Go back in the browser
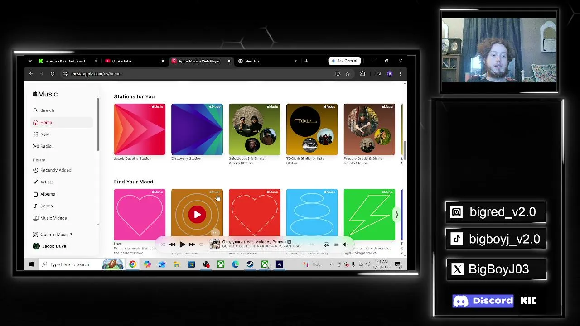The image size is (580, 326). pos(31,74)
